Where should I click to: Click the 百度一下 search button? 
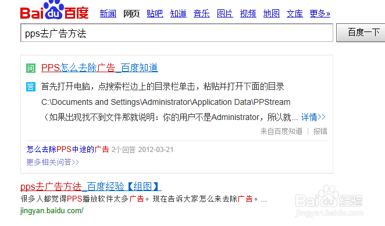(361, 33)
